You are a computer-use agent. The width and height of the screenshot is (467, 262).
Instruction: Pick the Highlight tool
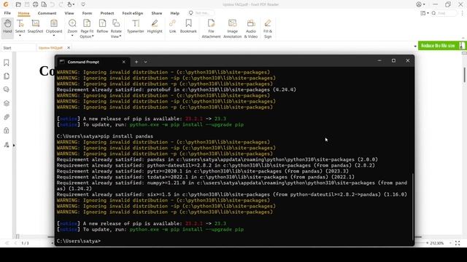click(x=155, y=26)
